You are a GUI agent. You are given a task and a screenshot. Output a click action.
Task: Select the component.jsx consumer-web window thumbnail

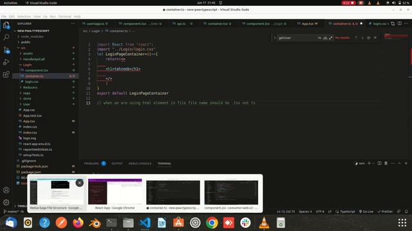[231, 194]
